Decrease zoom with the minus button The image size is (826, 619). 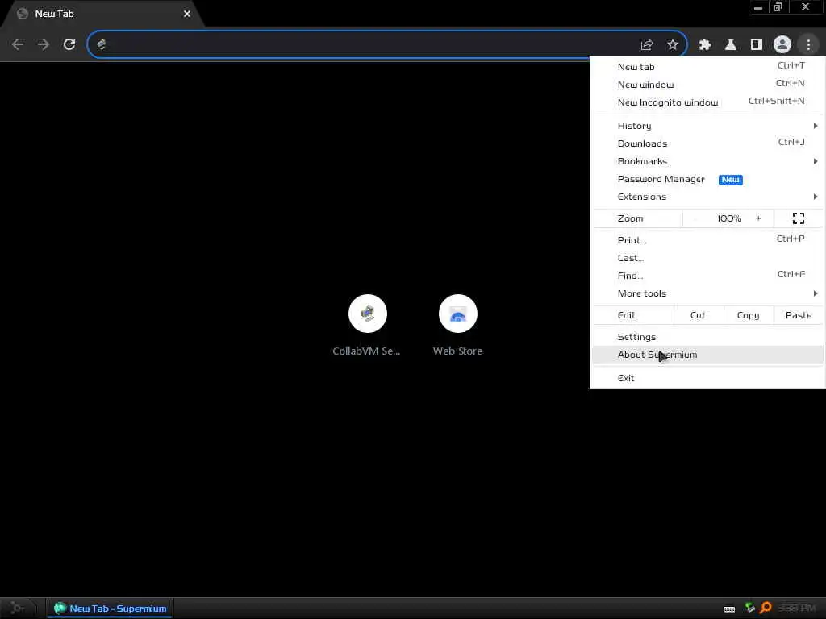(696, 218)
